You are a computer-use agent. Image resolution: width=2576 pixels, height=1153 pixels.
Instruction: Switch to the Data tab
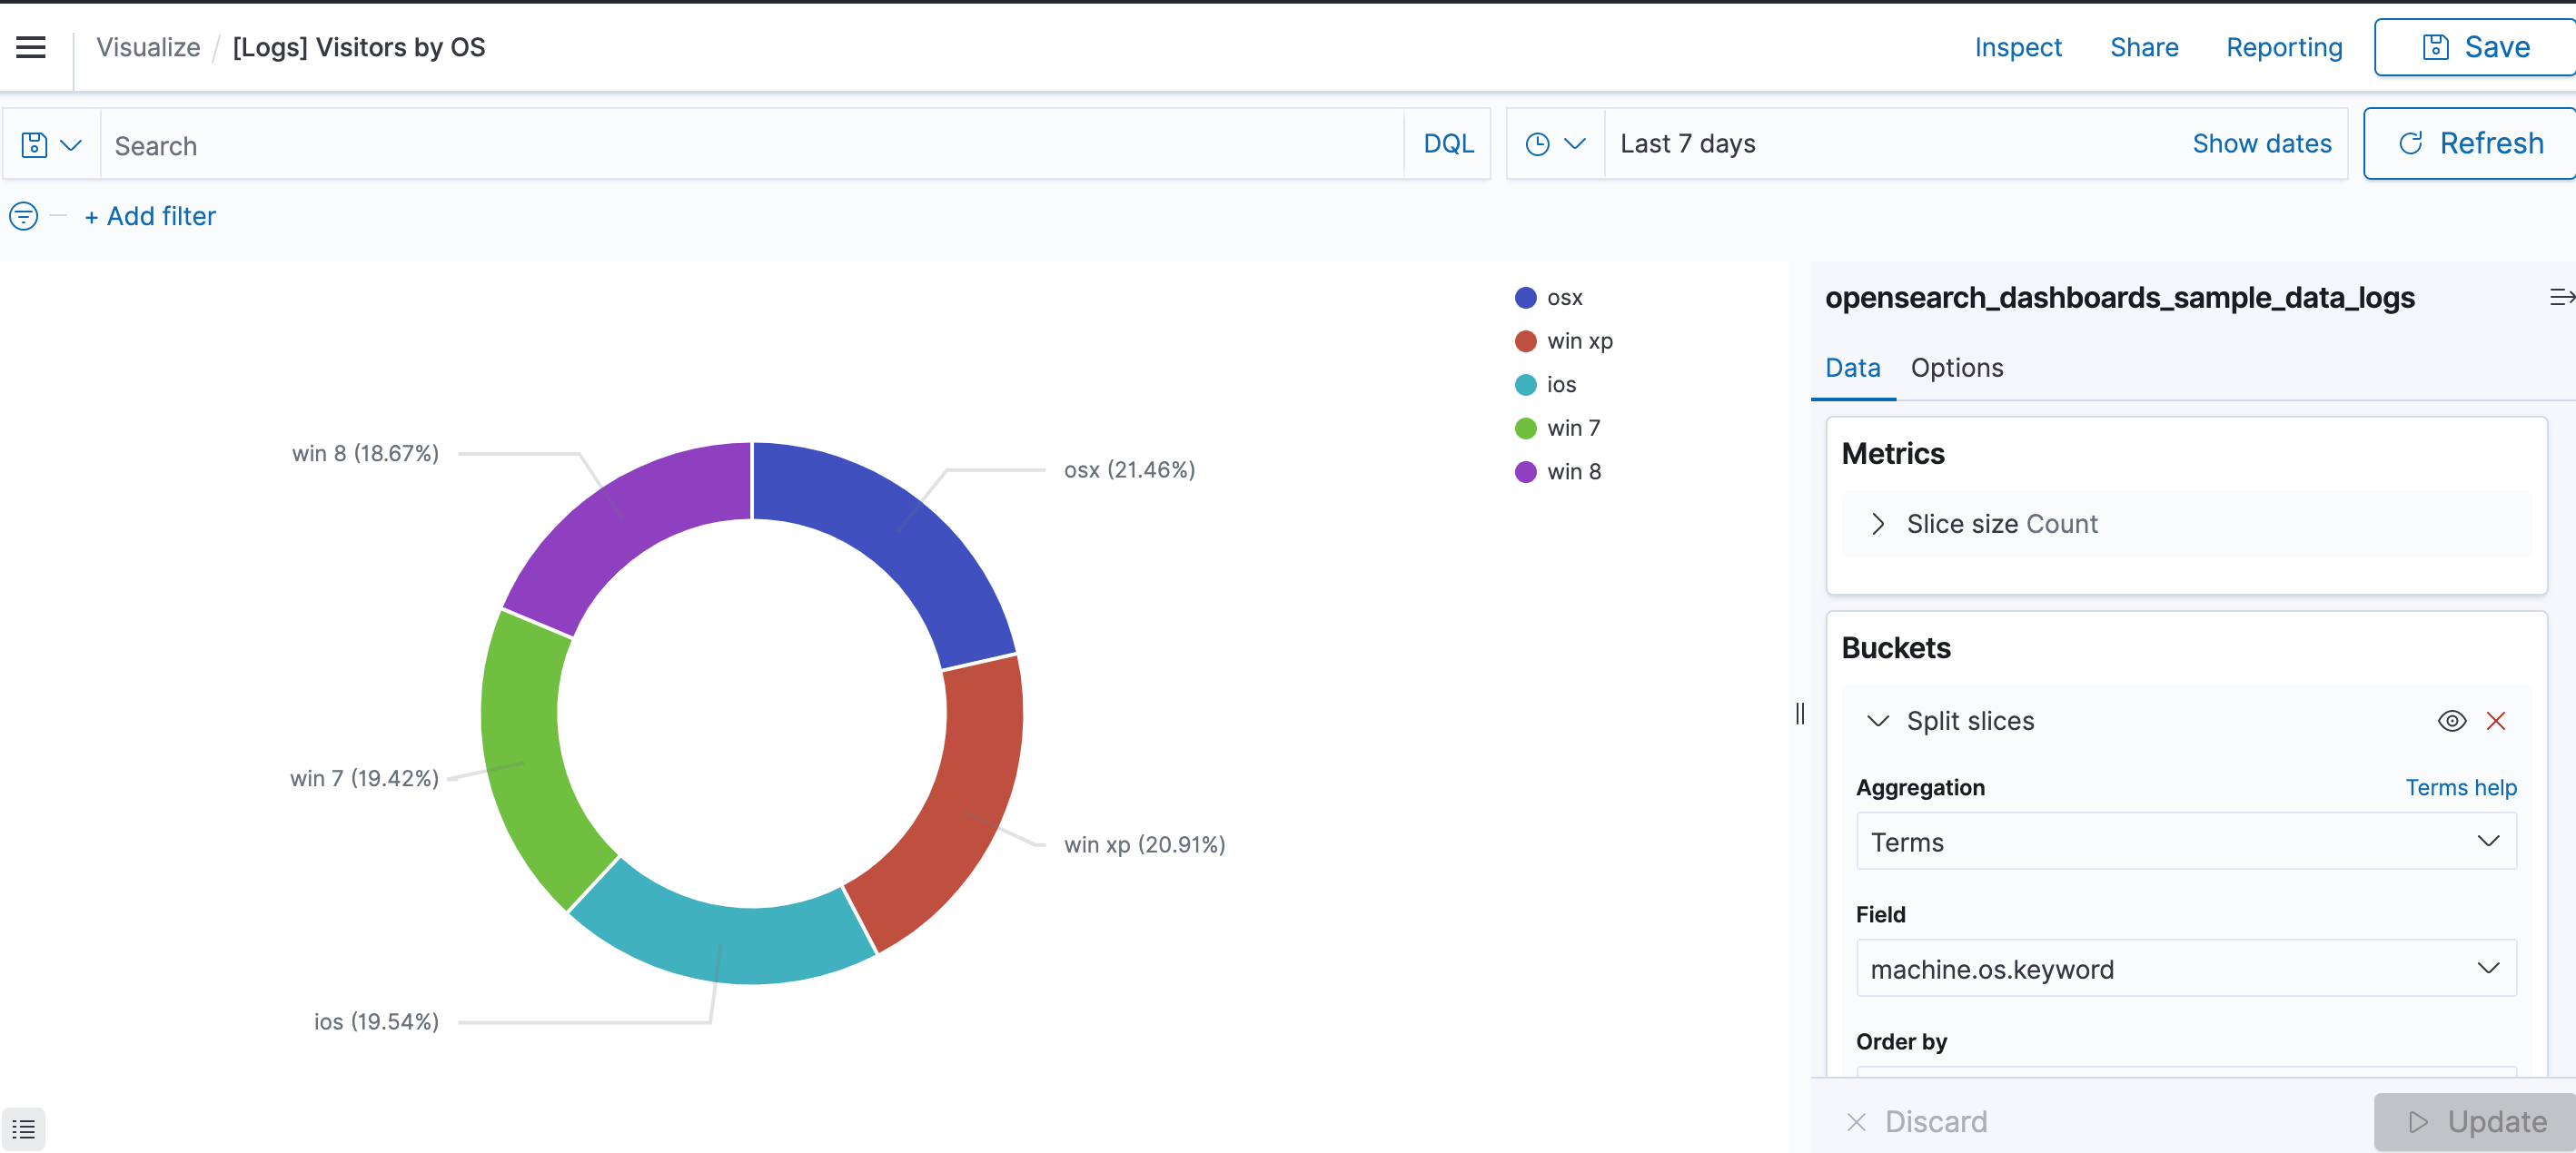(1852, 368)
